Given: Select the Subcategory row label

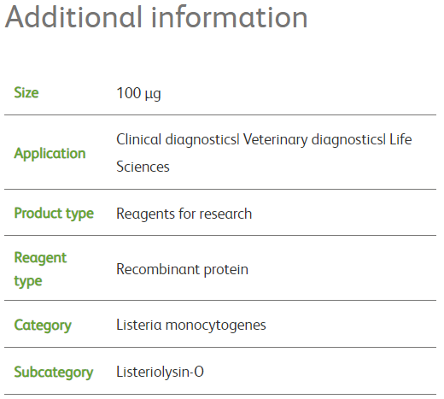Looking at the screenshot, I should click(x=54, y=373).
